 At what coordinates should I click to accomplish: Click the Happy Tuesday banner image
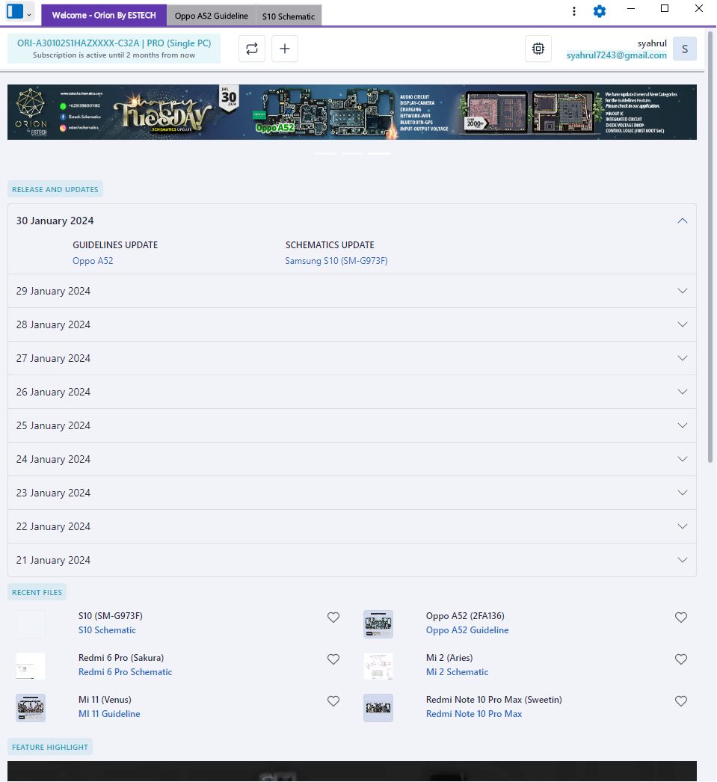pyautogui.click(x=352, y=111)
